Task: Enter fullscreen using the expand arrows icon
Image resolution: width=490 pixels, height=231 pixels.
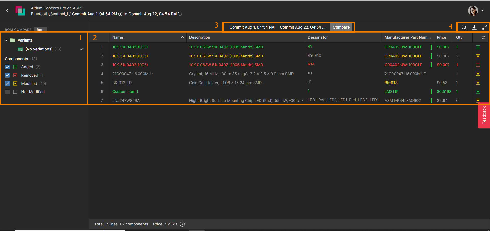Action: (485, 27)
